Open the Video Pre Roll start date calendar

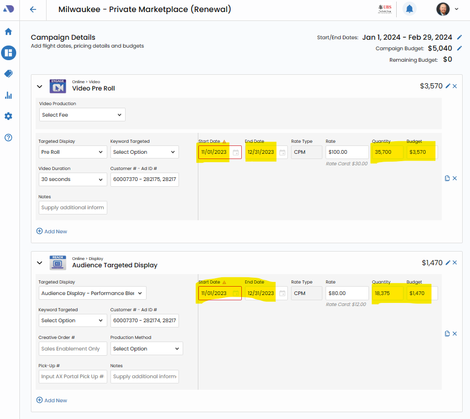pyautogui.click(x=236, y=152)
